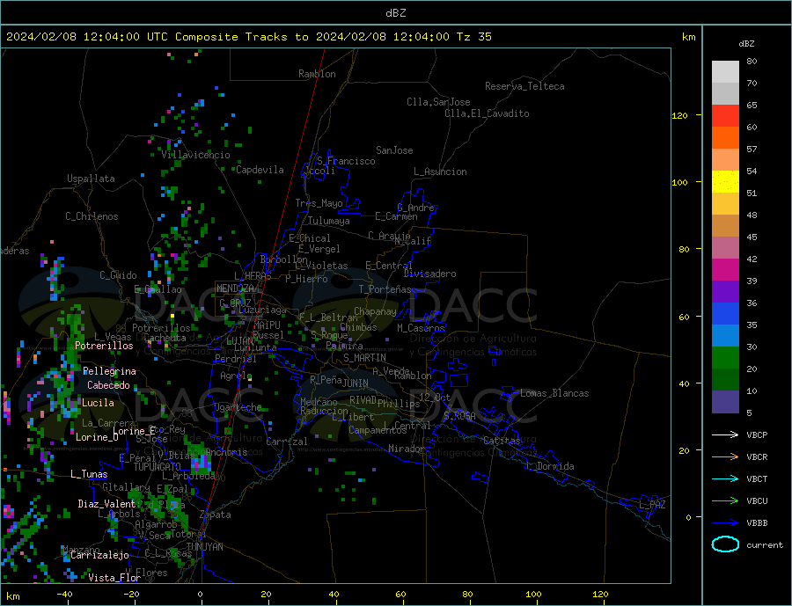Click the L_Tunas label
Screen dimensions: 792x606
click(x=89, y=474)
